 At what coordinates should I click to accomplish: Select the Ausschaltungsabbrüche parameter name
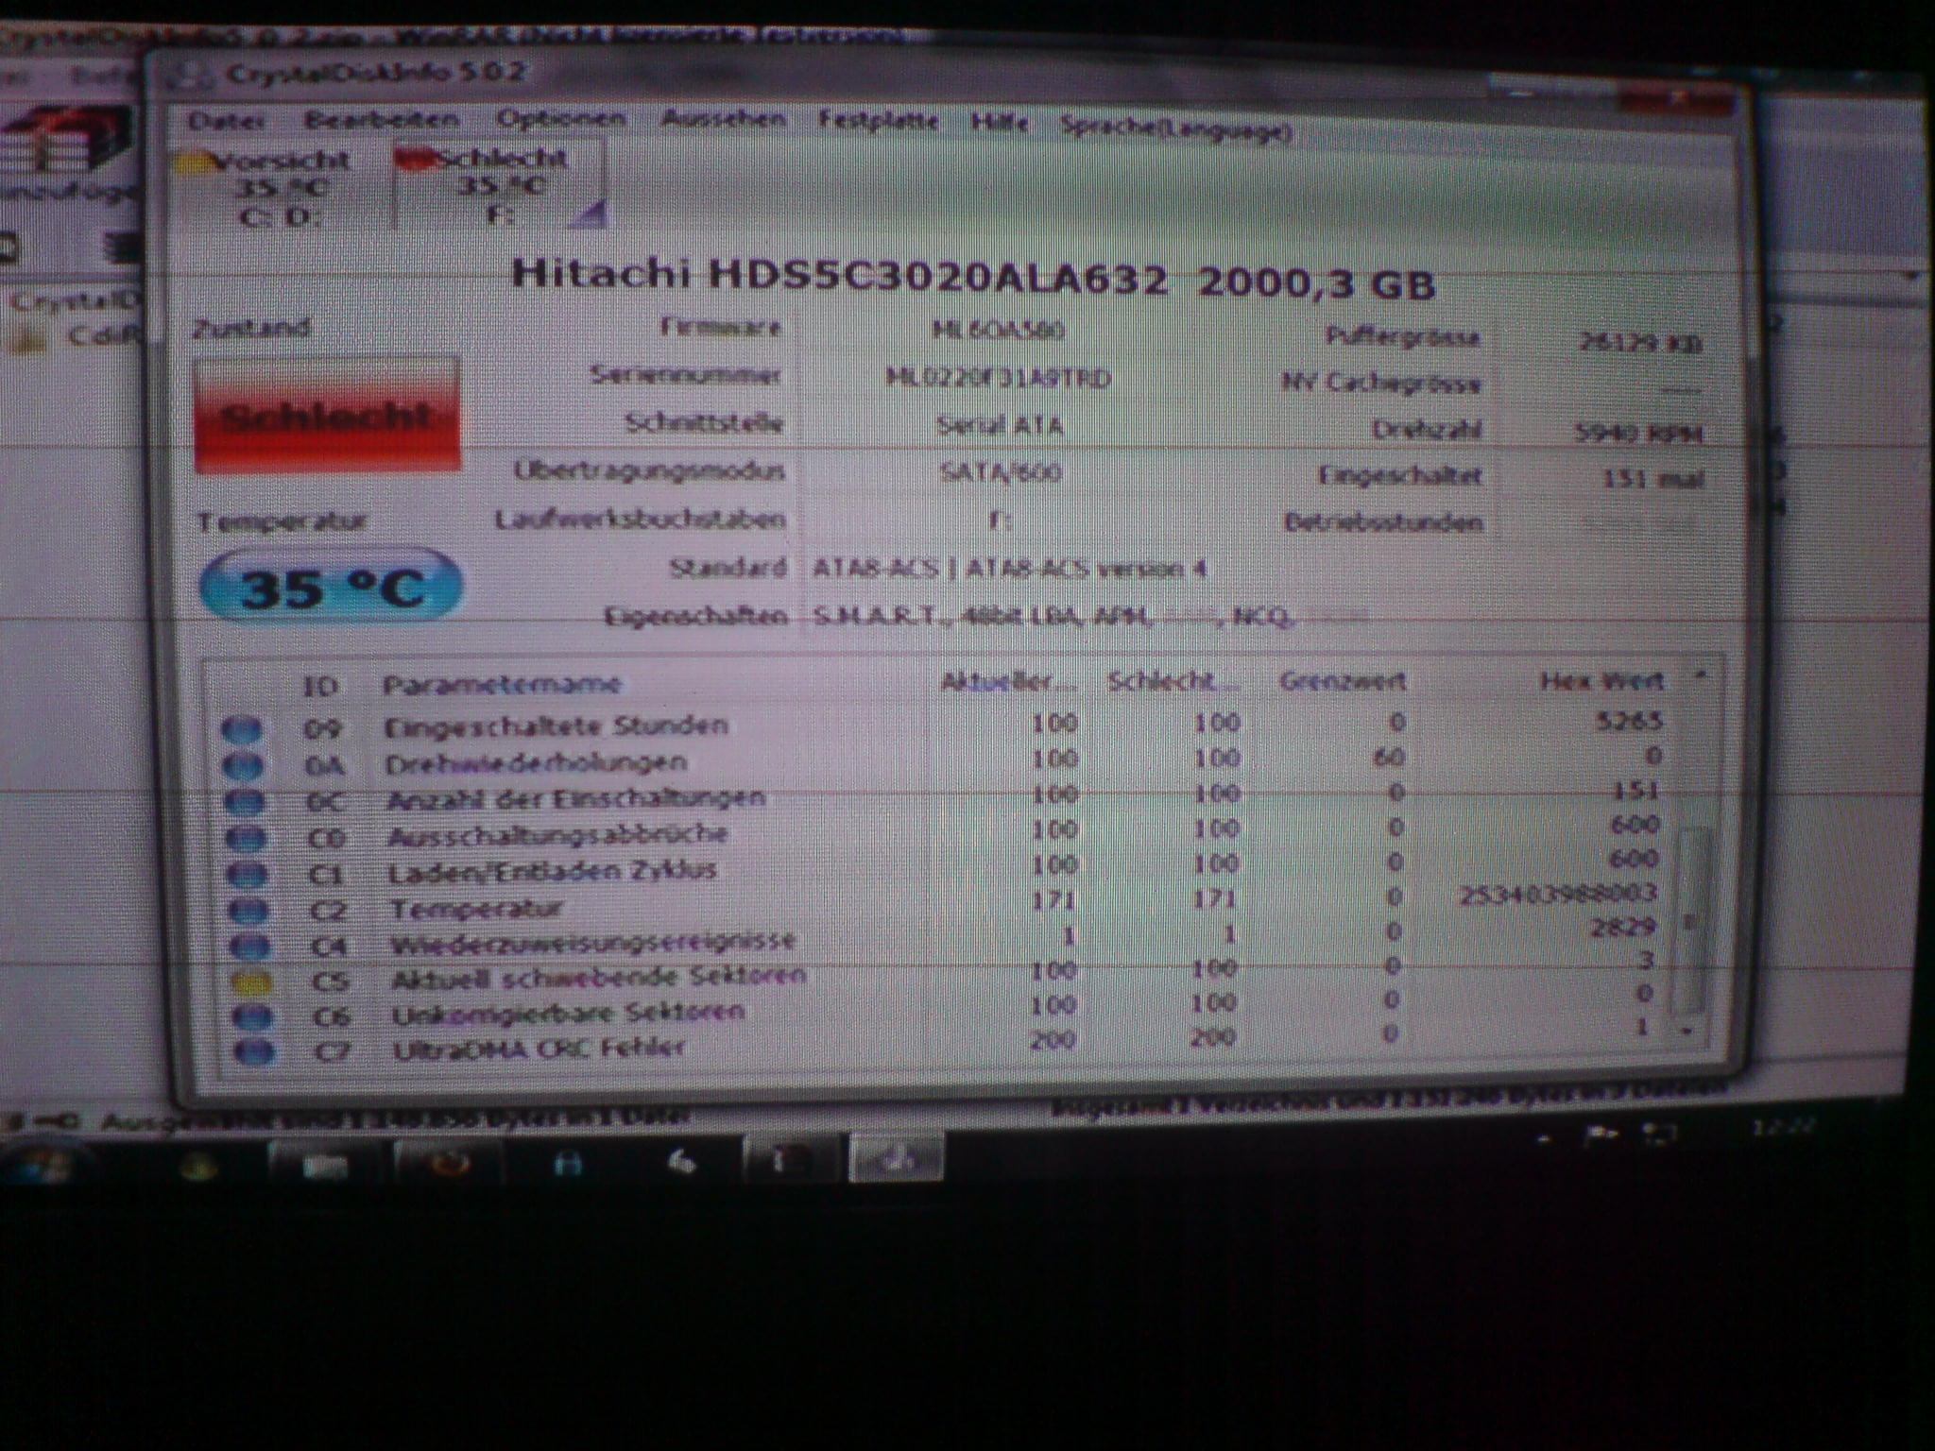coord(557,835)
